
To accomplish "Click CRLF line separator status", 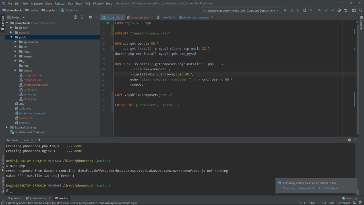I will coord(312,203).
